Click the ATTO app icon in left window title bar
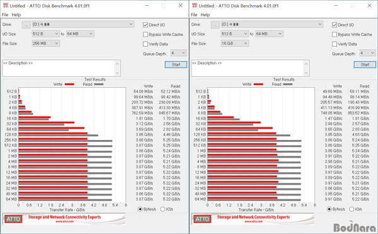Image resolution: width=378 pixels, height=234 pixels. click(x=6, y=5)
